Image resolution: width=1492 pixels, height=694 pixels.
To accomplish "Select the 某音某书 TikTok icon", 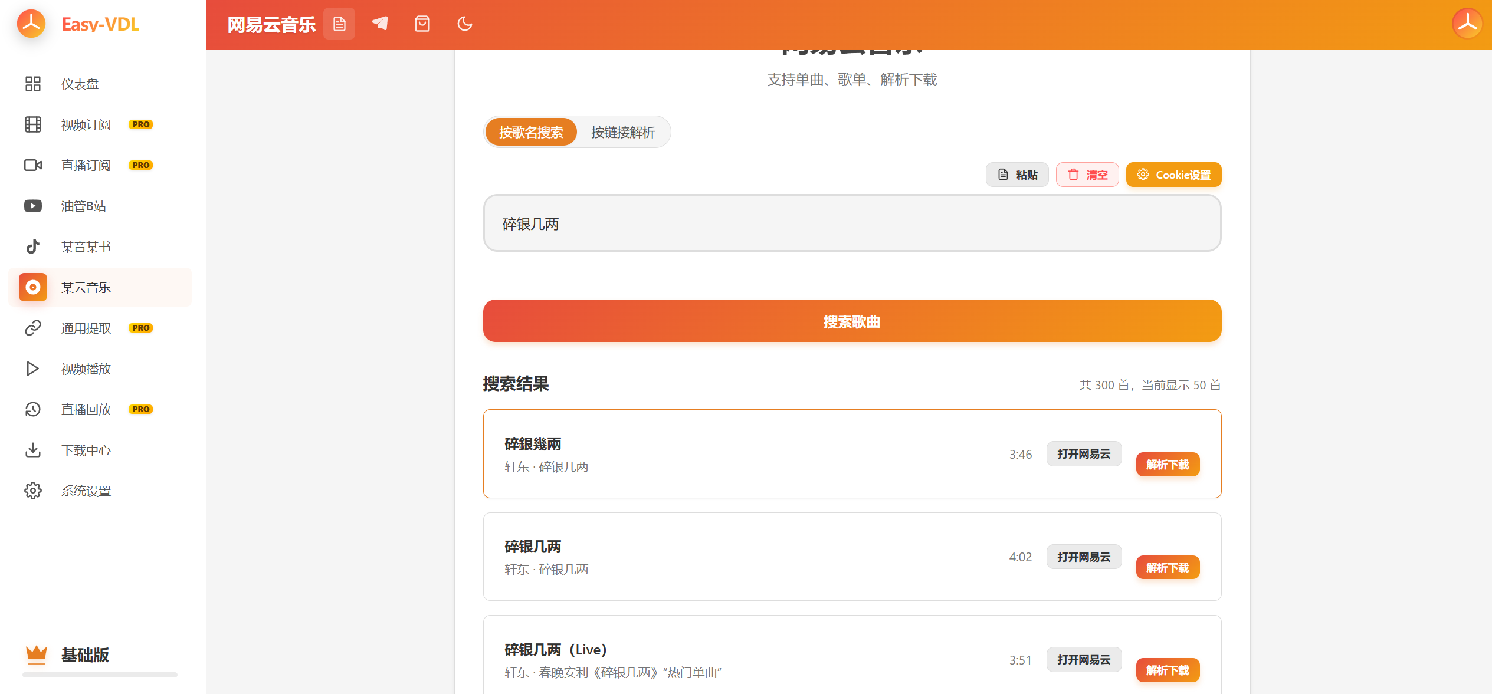I will 32,246.
